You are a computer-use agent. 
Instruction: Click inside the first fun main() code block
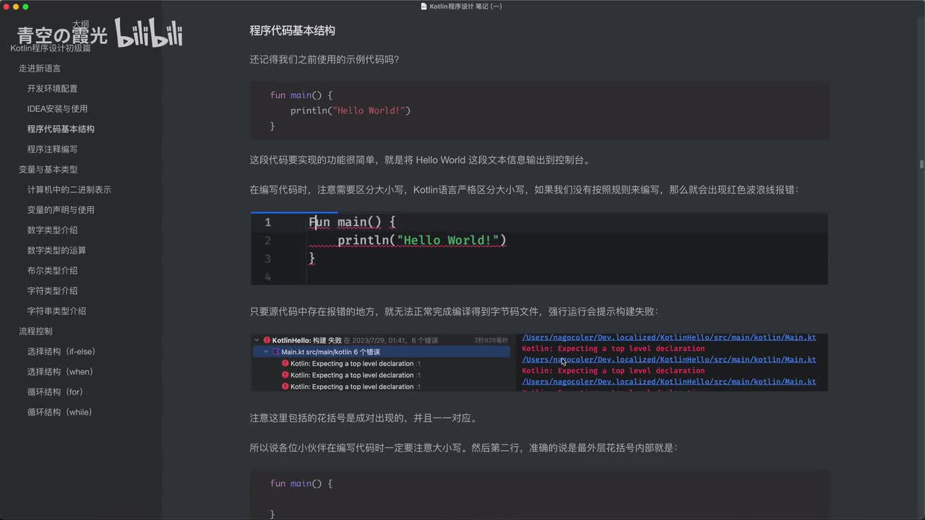coord(539,110)
